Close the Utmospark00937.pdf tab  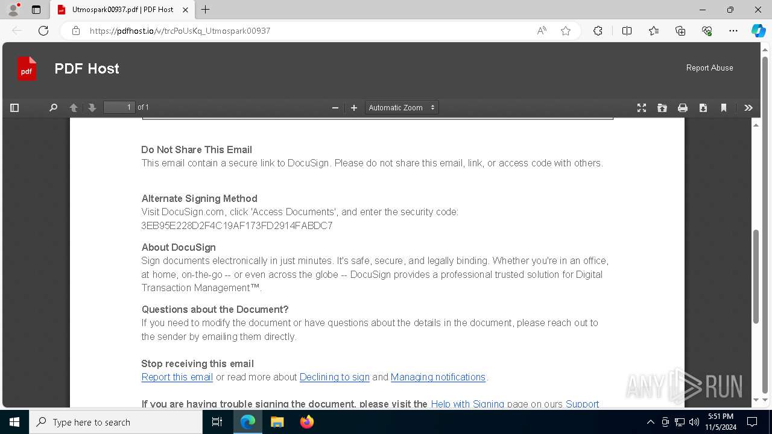pyautogui.click(x=185, y=10)
